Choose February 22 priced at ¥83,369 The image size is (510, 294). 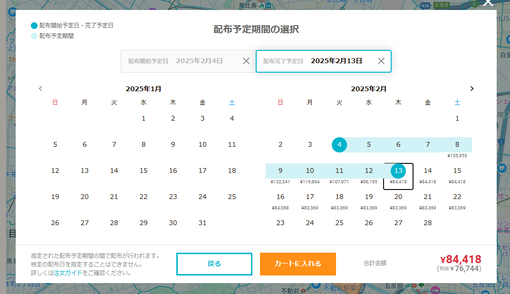pos(457,199)
